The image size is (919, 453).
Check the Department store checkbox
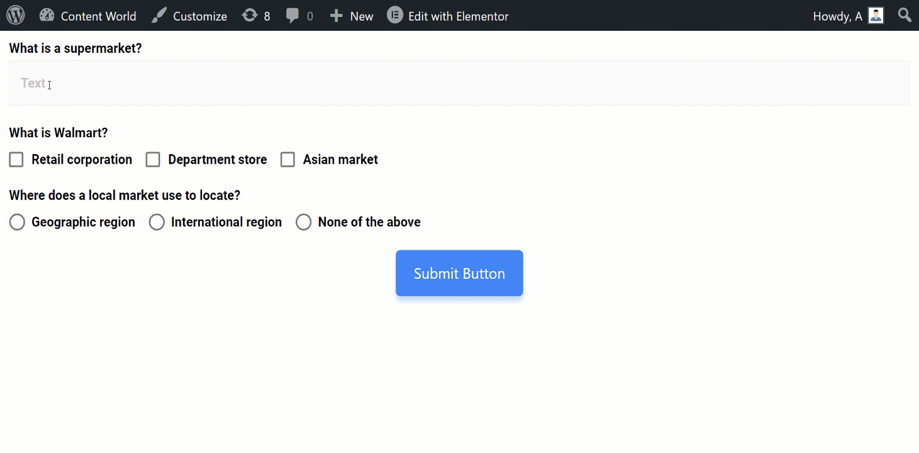pos(153,160)
